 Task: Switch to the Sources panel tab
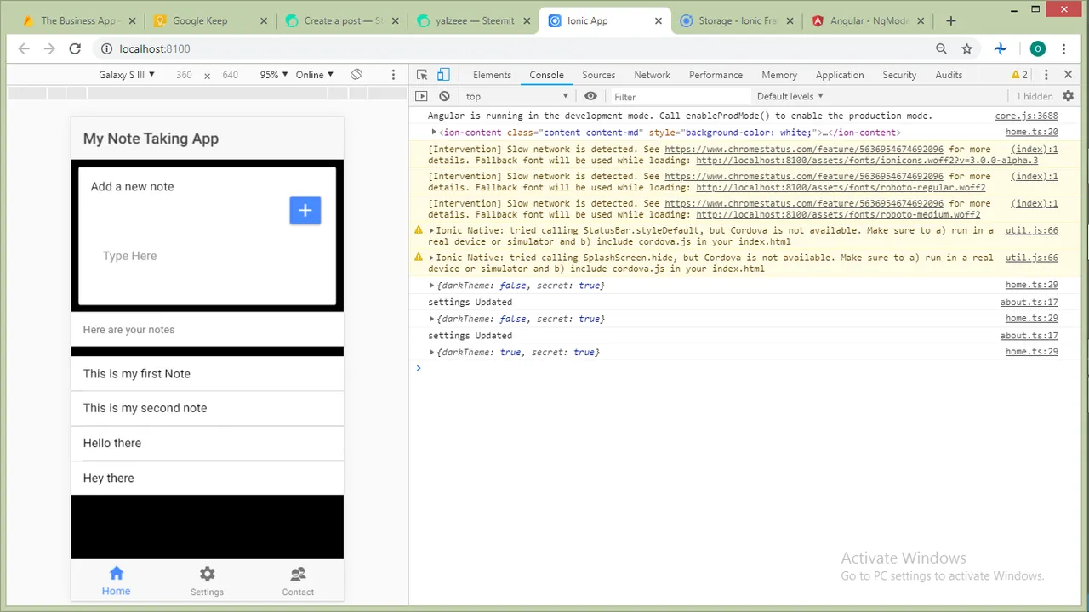click(599, 75)
